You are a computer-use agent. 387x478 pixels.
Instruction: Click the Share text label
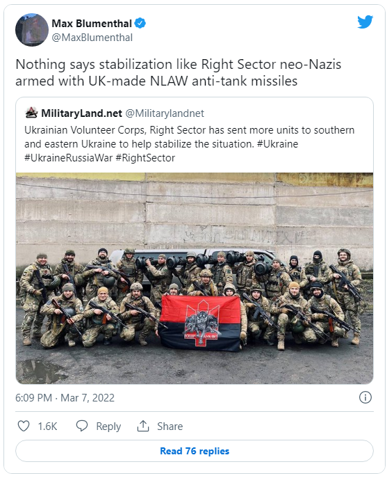170,427
